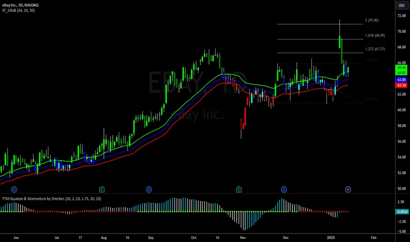
Task: Click the Feb label on time axis
Action: pyautogui.click(x=373, y=238)
